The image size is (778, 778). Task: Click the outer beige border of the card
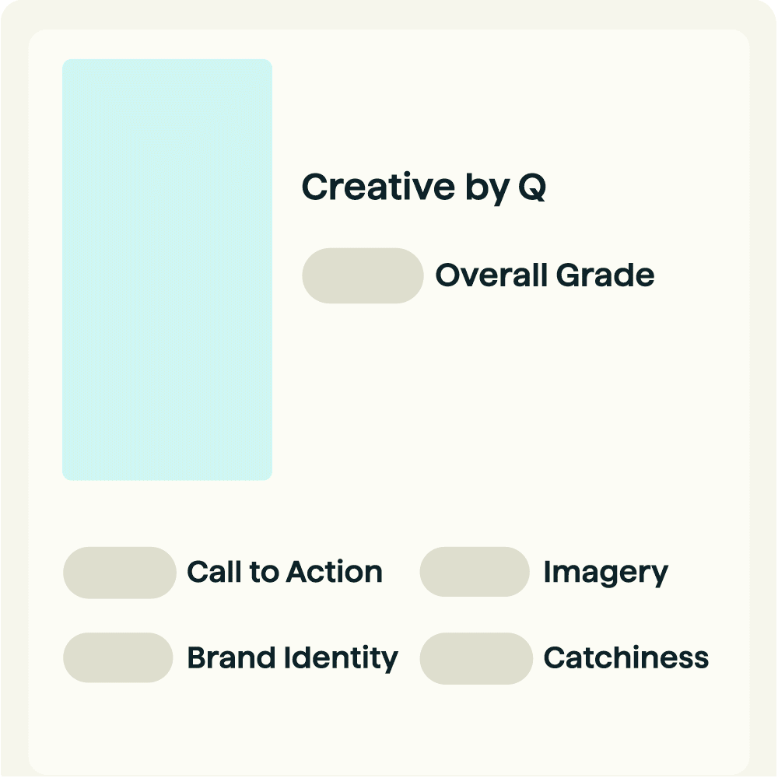coord(14,389)
